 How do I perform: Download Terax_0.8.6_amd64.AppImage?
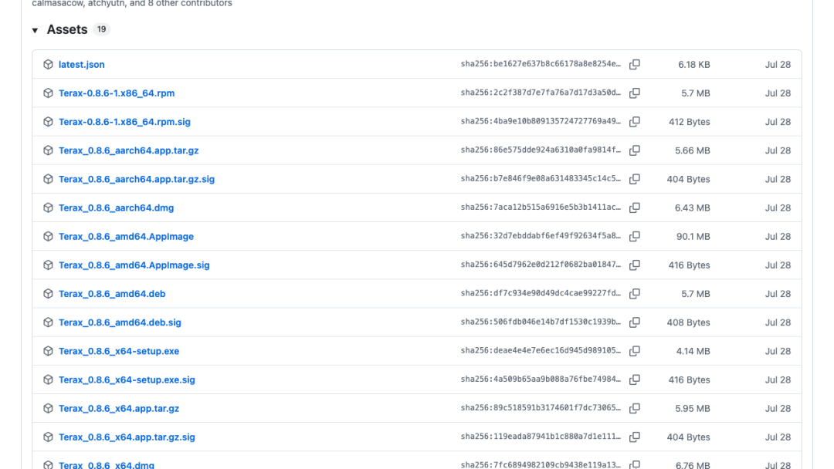coord(126,236)
